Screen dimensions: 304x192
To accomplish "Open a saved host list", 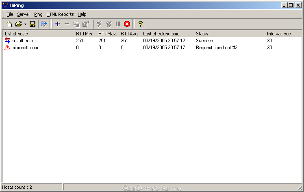I will pyautogui.click(x=19, y=24).
